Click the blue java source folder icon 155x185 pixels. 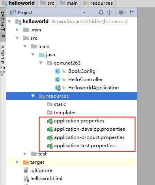(42, 55)
